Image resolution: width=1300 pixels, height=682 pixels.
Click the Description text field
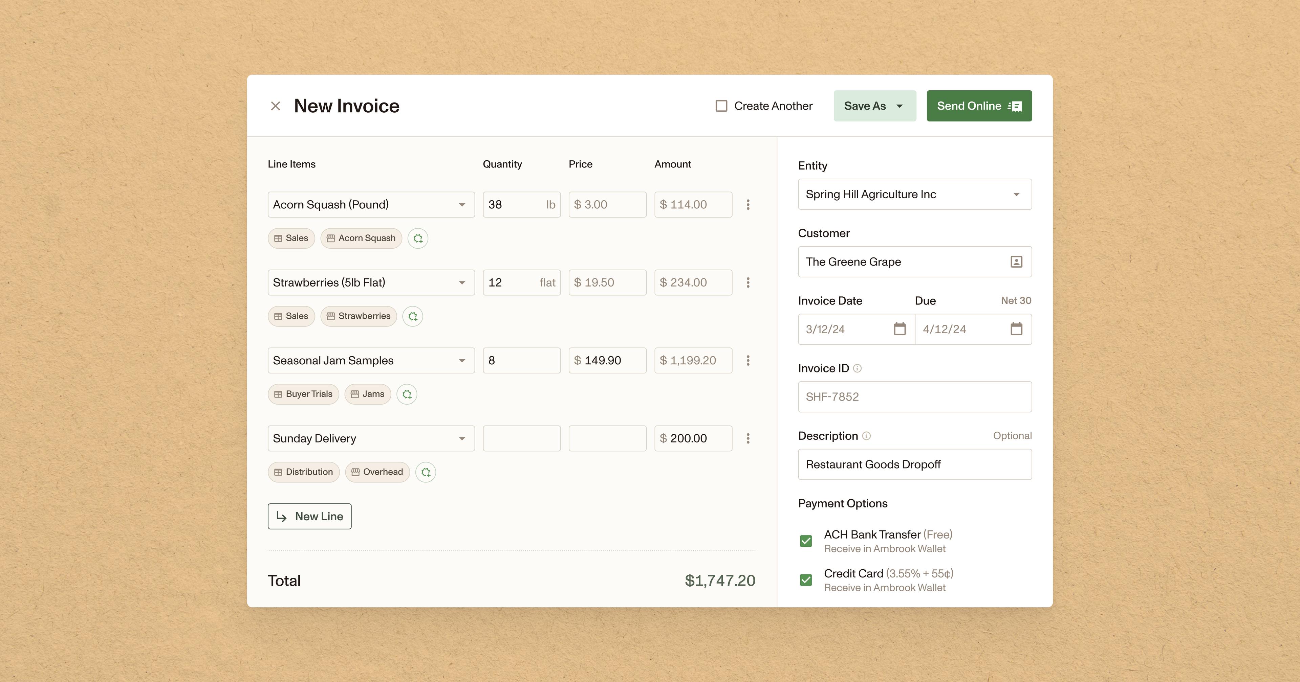click(914, 464)
